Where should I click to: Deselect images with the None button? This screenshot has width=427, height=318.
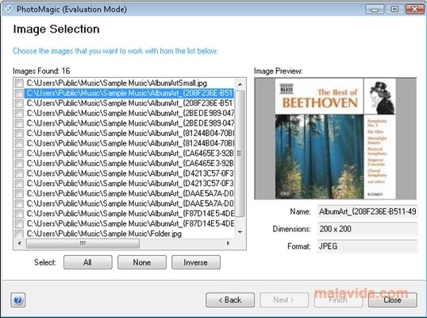tap(141, 262)
